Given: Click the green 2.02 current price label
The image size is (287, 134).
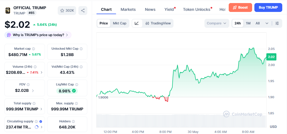Looking at the screenshot, I should click(x=271, y=57).
